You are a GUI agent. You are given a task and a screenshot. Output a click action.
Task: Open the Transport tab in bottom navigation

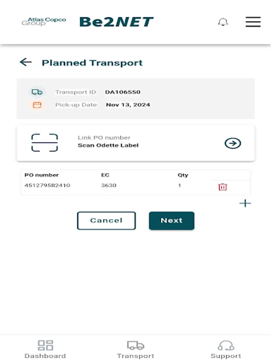(x=136, y=349)
